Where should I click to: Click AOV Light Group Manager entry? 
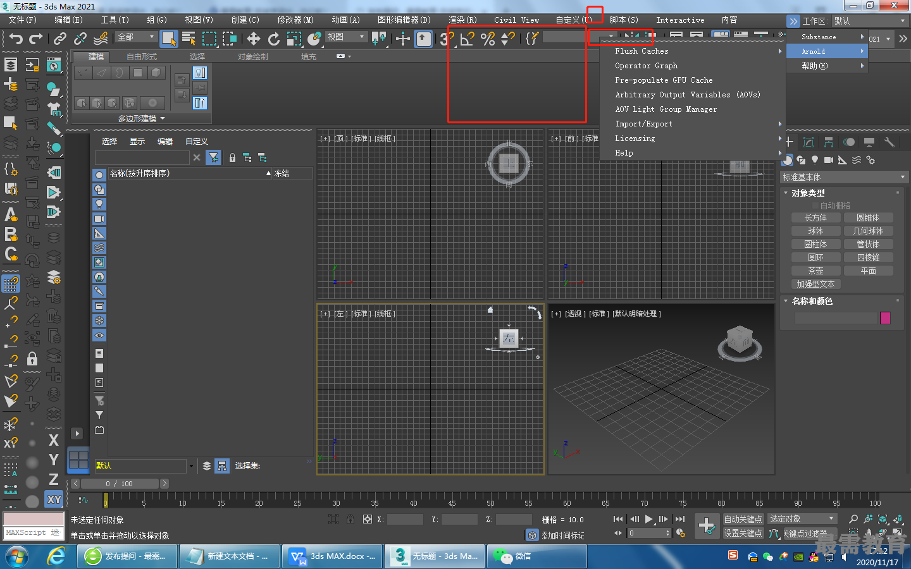(693, 109)
